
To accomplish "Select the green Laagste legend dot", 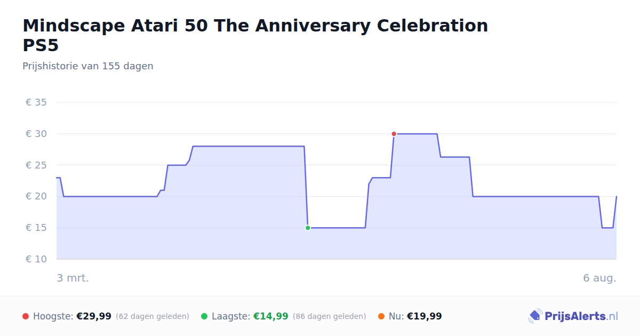I will point(204,316).
